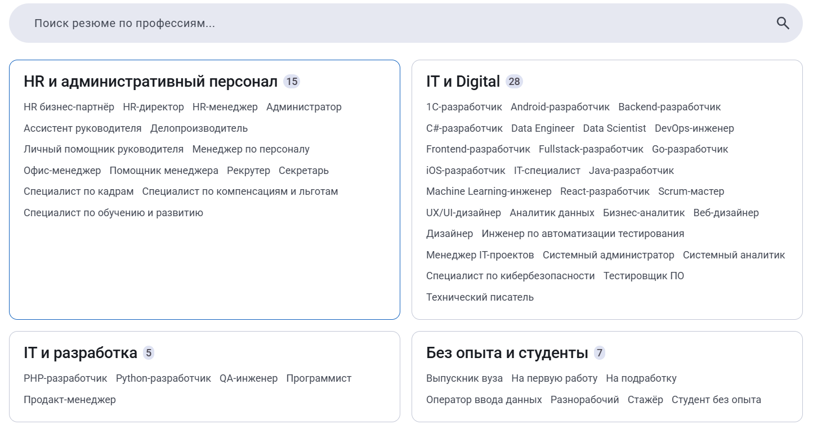Image resolution: width=813 pixels, height=429 pixels.
Task: Select Java-разработчик profession
Action: (x=631, y=171)
